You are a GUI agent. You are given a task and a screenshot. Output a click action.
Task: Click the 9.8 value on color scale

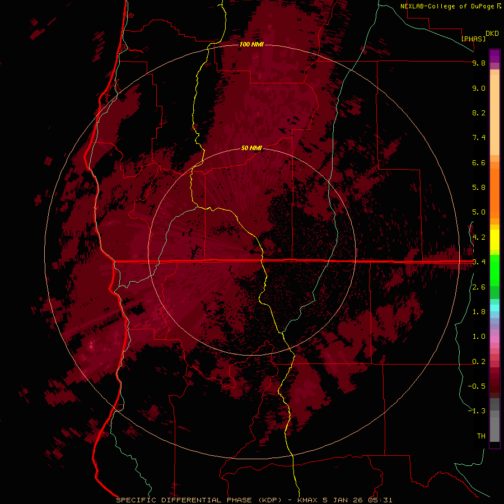(x=479, y=63)
